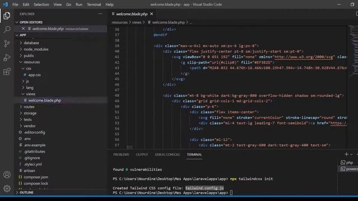Open the .gitignore file
The width and height of the screenshot is (358, 201).
32,157
